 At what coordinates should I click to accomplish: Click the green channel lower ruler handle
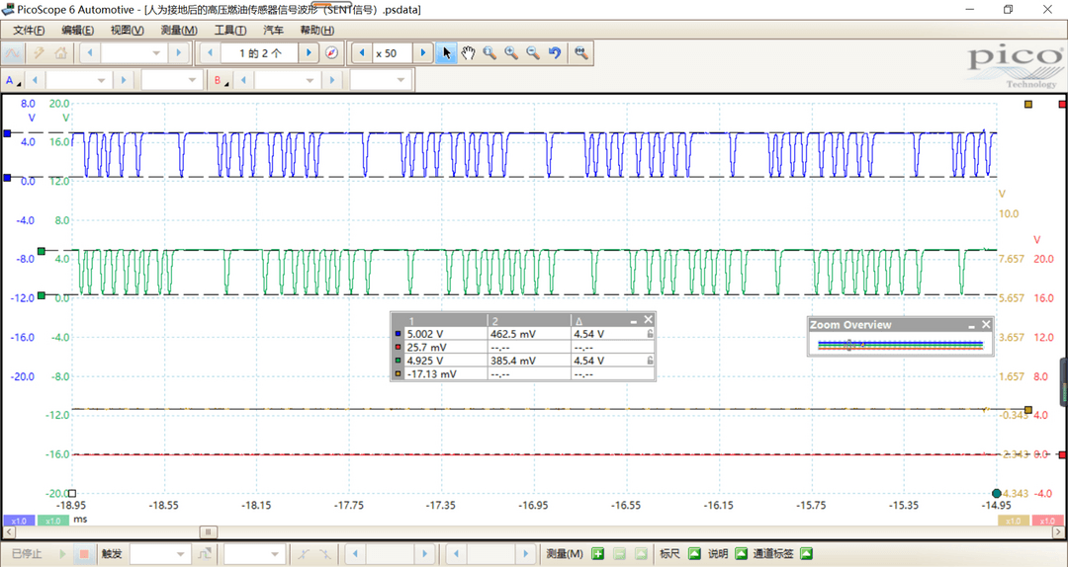(42, 295)
